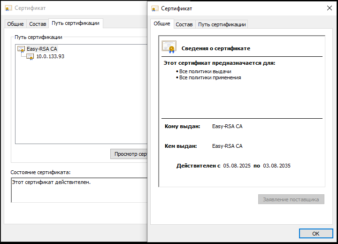
Task: Click the Просмотр сертификата button in back window
Action: point(129,154)
